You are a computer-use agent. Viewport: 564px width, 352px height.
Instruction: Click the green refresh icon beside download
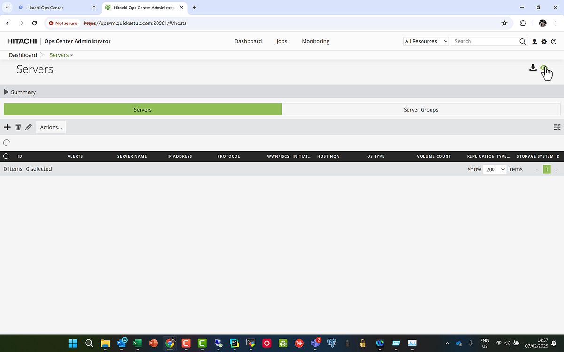(x=544, y=68)
